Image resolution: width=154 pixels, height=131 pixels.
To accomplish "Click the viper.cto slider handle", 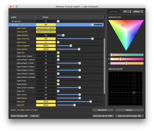I will [x=58, y=53].
